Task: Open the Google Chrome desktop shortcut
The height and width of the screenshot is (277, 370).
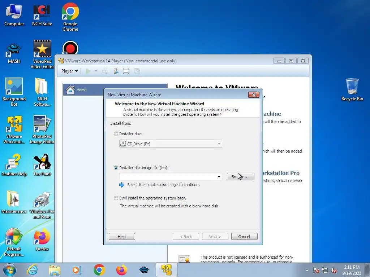Action: click(70, 17)
